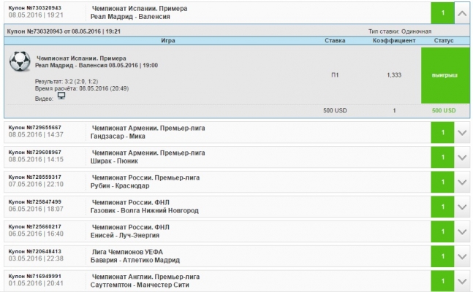
Task: Click Купон №725847499 number
Action: [34, 201]
